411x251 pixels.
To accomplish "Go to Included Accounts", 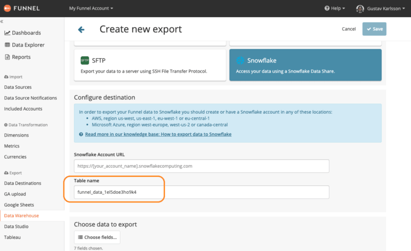I will coord(23,109).
